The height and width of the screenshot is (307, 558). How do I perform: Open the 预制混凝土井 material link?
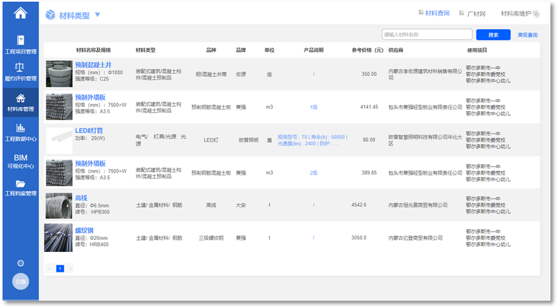[93, 65]
